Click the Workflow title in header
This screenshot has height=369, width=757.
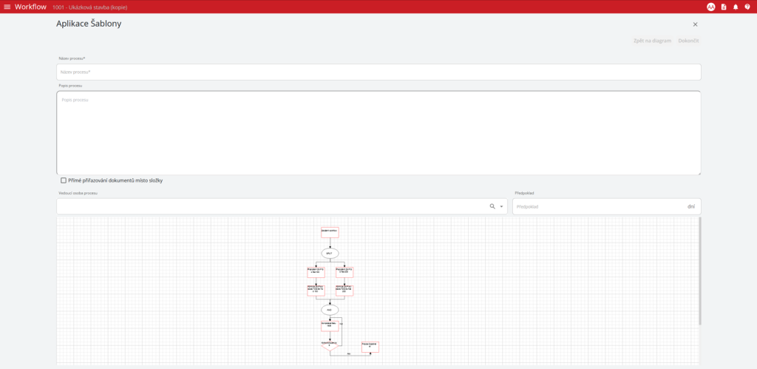[30, 7]
